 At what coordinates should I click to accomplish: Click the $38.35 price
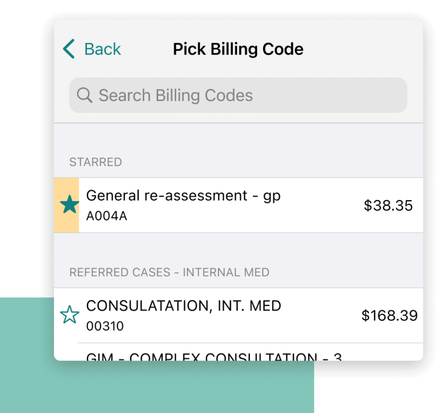point(388,205)
